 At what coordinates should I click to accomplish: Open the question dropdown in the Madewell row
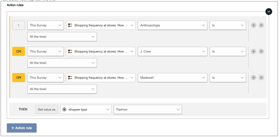pyautogui.click(x=101, y=78)
